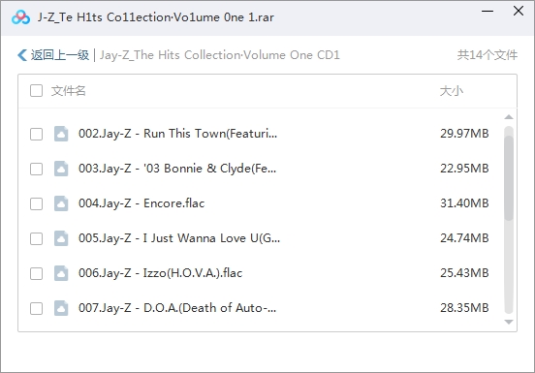Click the scroll-down arrow of file list

509,322
